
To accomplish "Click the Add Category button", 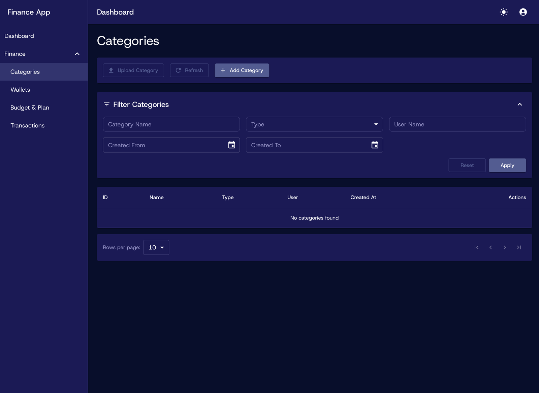I will (242, 70).
